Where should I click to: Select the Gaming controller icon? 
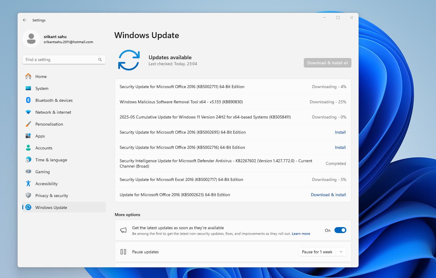[28, 172]
